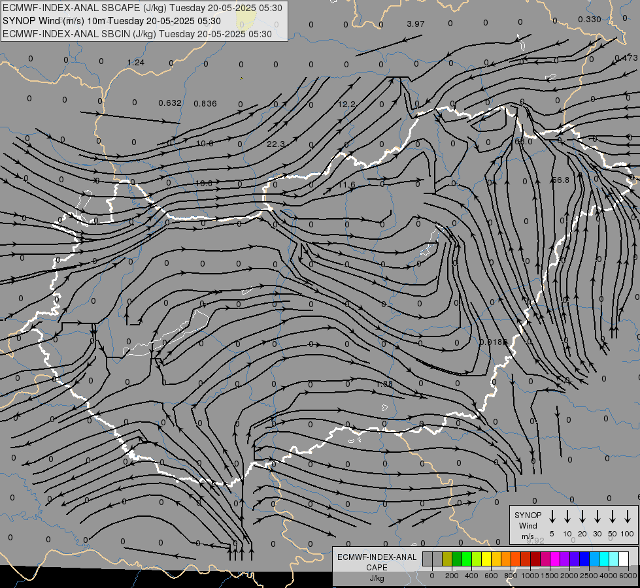The width and height of the screenshot is (640, 588).
Task: Pick the bright cyan CAPE legend swatch
Action: point(603,559)
